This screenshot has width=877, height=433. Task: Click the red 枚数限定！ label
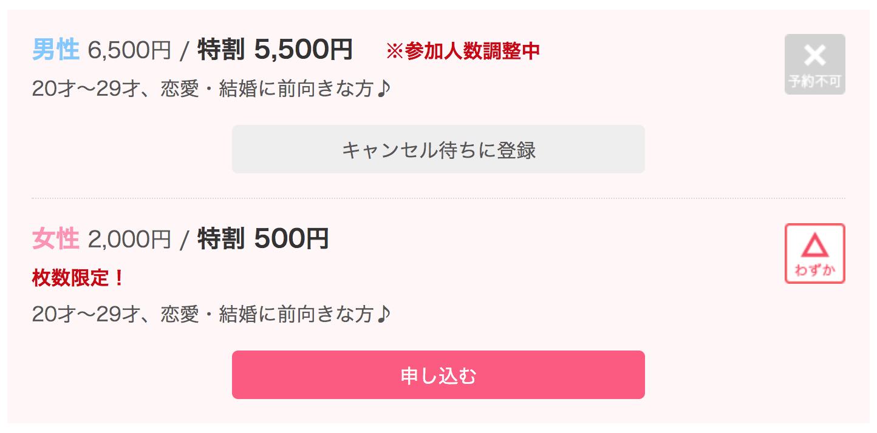(x=78, y=278)
